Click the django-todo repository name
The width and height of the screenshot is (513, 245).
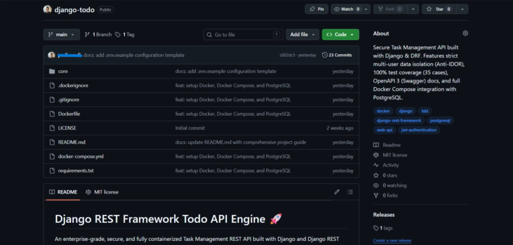(x=75, y=10)
